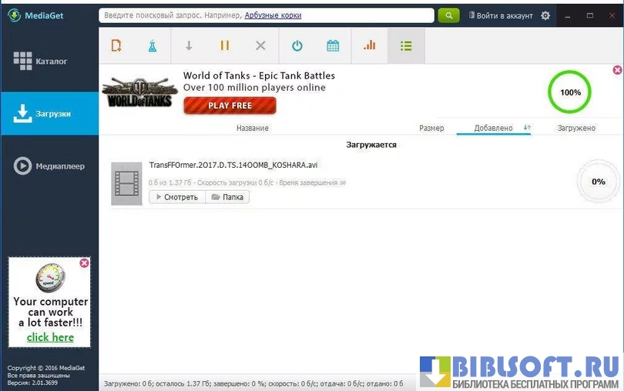
Task: Click the flask icon in the toolbar
Action: coord(153,46)
